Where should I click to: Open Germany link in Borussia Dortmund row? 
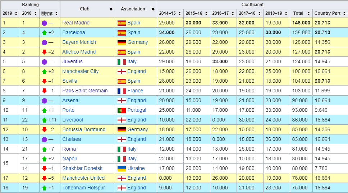[x=138, y=129]
